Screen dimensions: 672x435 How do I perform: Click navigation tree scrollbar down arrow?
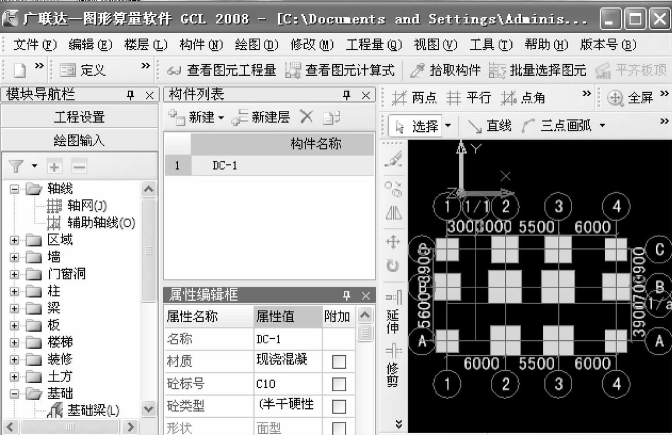click(x=148, y=409)
